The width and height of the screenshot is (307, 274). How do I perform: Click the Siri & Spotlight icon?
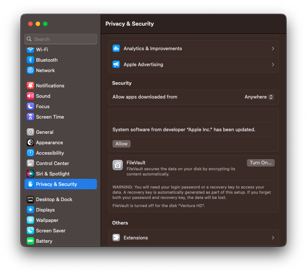[x=30, y=174]
